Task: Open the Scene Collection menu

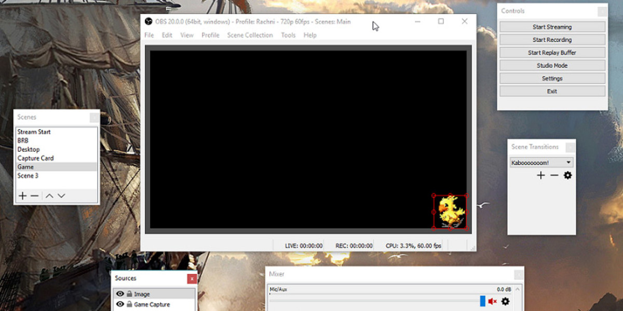Action: click(x=250, y=35)
